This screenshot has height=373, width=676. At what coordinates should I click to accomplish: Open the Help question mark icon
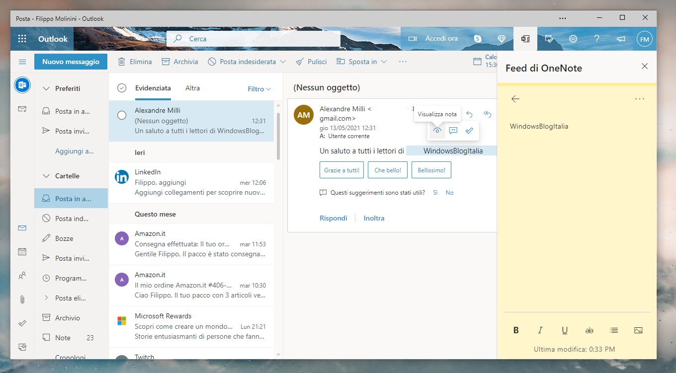(x=597, y=39)
